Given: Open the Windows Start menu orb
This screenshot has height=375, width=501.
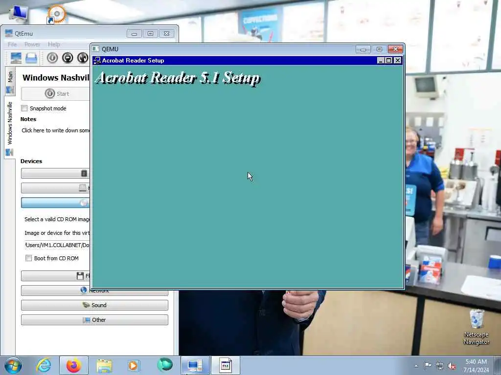Looking at the screenshot, I should click(13, 365).
